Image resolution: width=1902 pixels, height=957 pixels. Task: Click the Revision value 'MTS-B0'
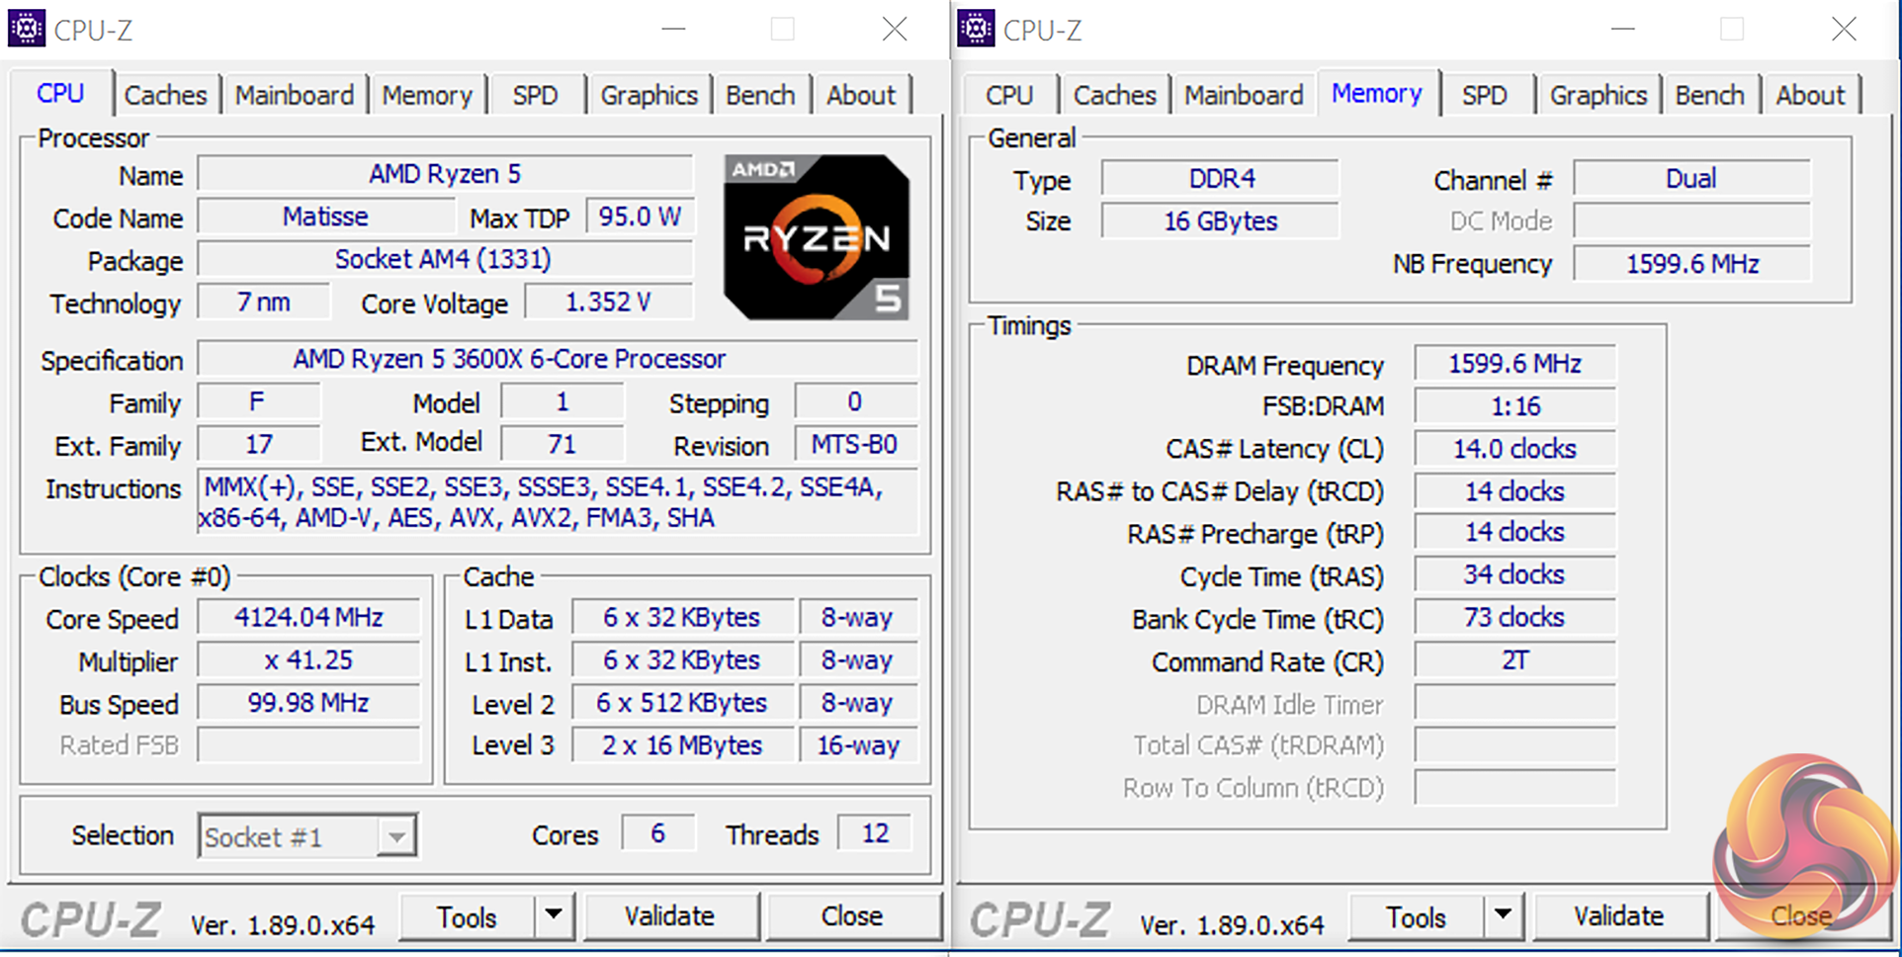[856, 444]
